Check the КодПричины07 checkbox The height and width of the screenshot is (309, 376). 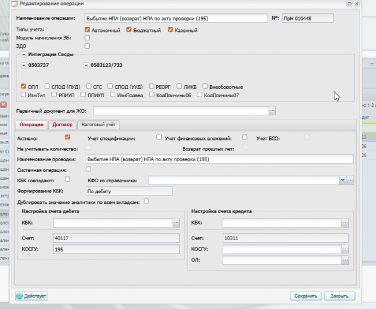click(x=200, y=94)
